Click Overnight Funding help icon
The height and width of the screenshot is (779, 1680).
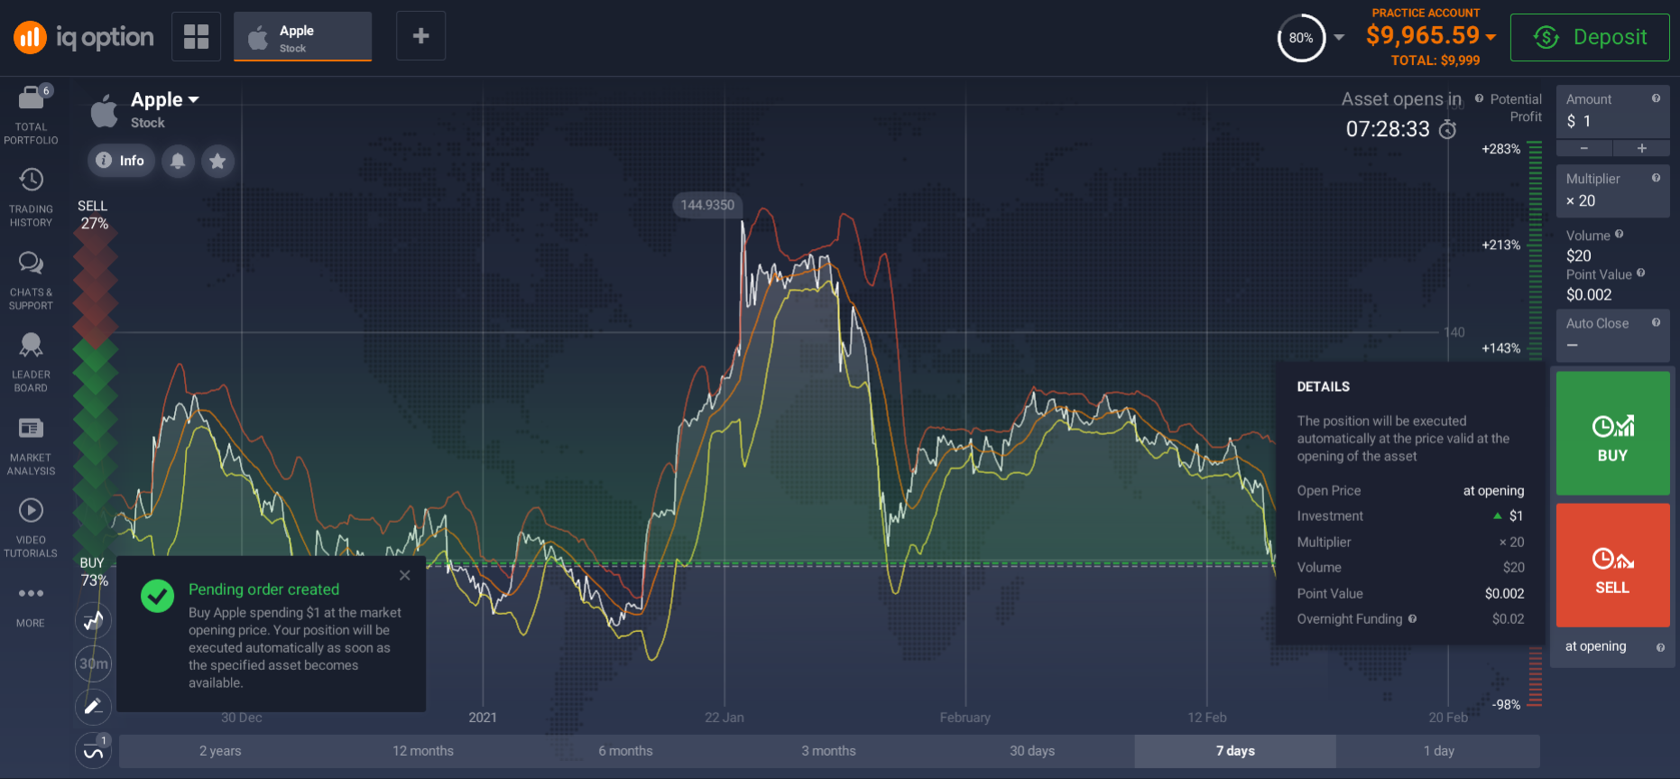(x=1412, y=618)
